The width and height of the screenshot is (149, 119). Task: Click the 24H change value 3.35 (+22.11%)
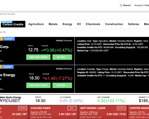[111, 101]
